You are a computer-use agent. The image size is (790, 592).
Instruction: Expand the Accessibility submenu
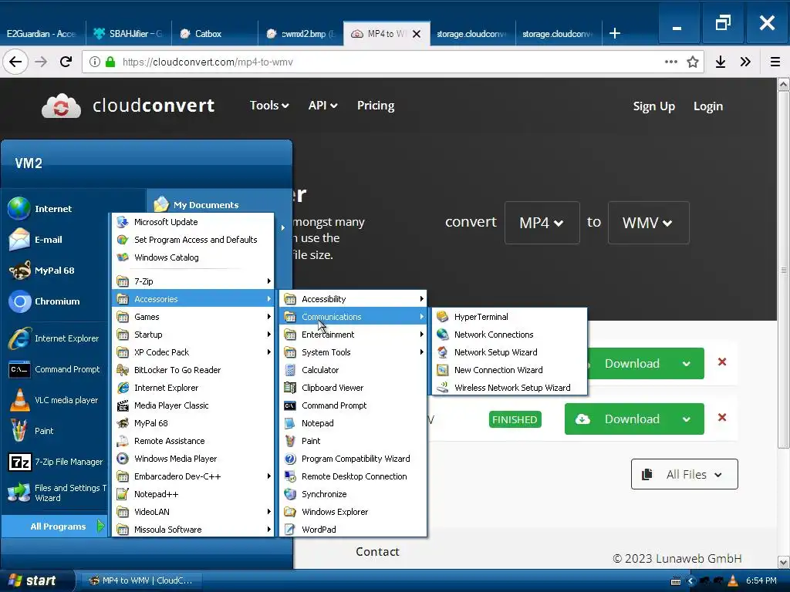point(353,299)
